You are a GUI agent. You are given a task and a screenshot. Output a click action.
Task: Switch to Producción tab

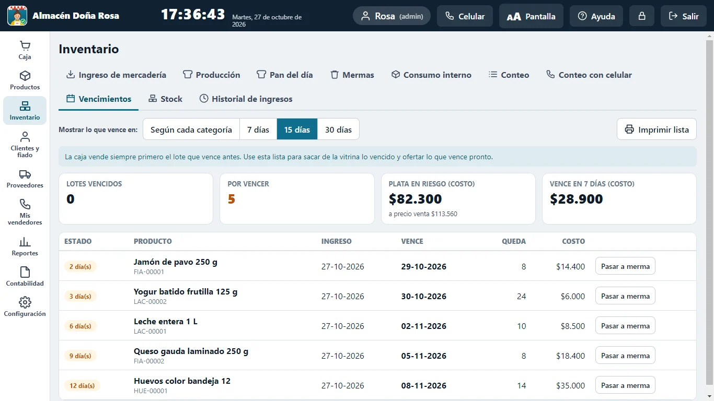[212, 75]
